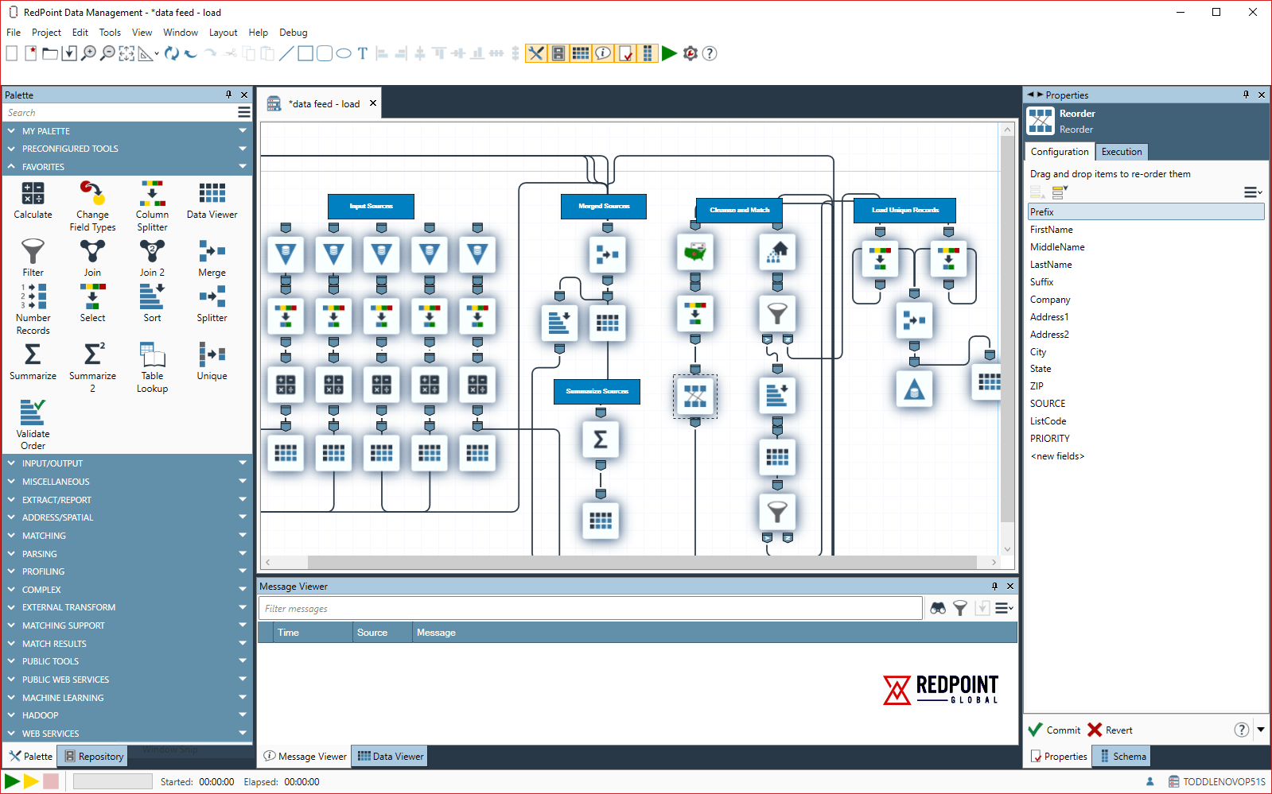The image size is (1272, 794).
Task: Select the text annotation T tool
Action: (363, 53)
